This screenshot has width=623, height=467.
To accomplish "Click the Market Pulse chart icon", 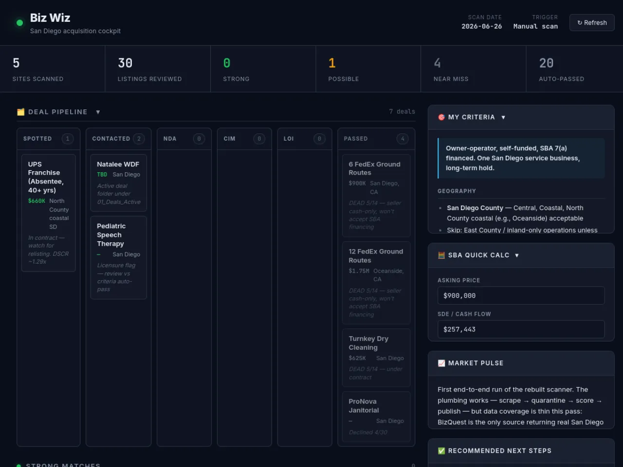I will [x=441, y=363].
